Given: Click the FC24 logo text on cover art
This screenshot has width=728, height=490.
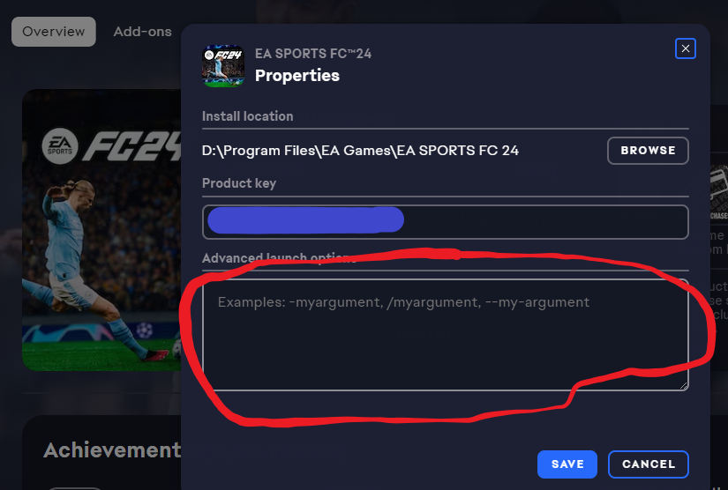Looking at the screenshot, I should tap(132, 146).
